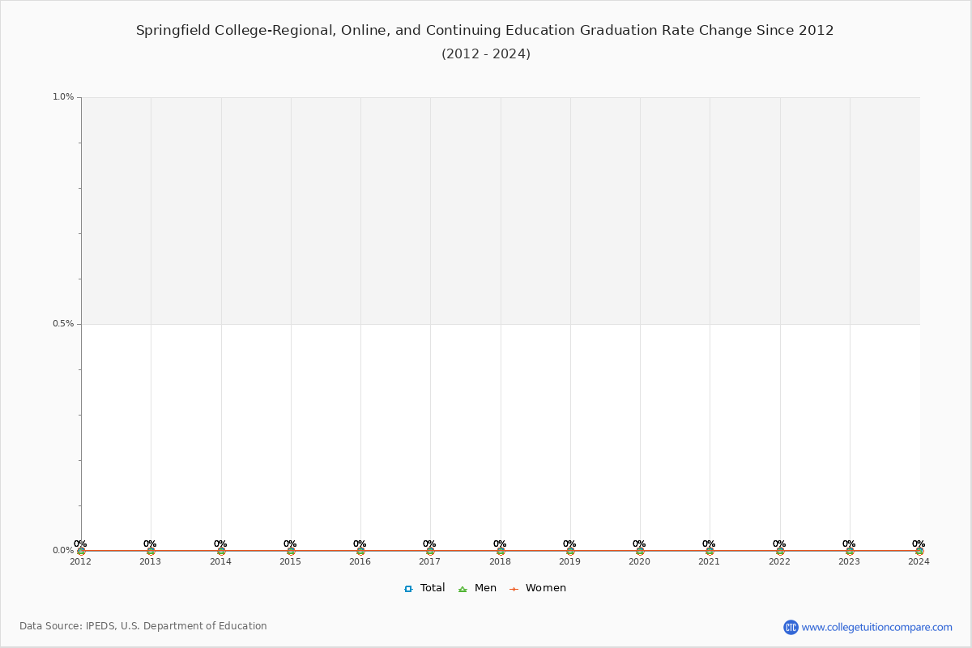Click the 2016 data point marker
Viewport: 972px width, 648px height.
pyautogui.click(x=360, y=551)
